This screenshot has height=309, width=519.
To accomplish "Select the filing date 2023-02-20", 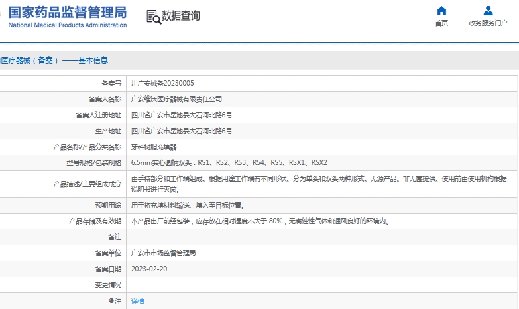I will click(149, 269).
